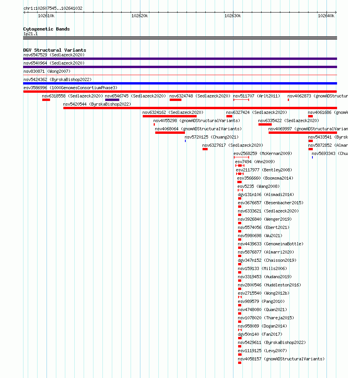Open esv1119125 (Levy2007) entry
348x378 pixels.
(262, 350)
